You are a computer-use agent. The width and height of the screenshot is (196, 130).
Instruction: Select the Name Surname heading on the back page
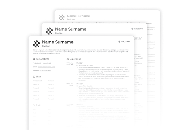tap(78, 16)
